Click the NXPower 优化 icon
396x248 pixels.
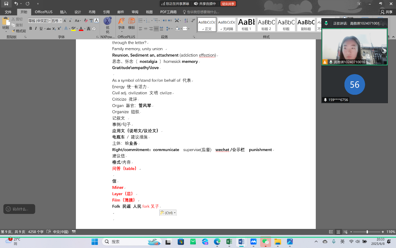[x=107, y=25]
